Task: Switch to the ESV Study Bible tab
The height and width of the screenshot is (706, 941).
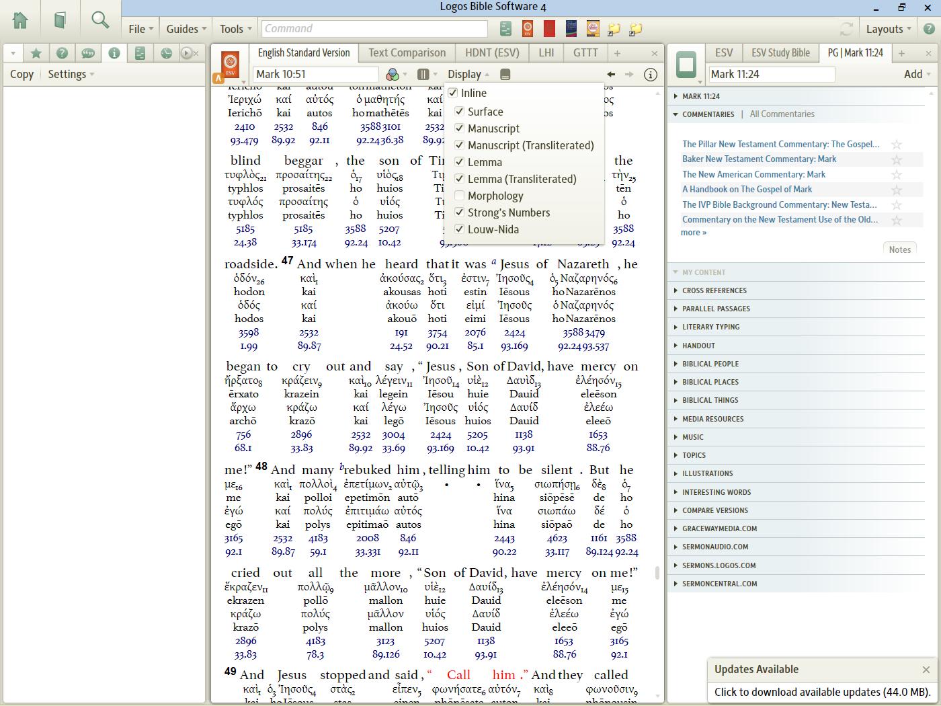Action: 780,53
